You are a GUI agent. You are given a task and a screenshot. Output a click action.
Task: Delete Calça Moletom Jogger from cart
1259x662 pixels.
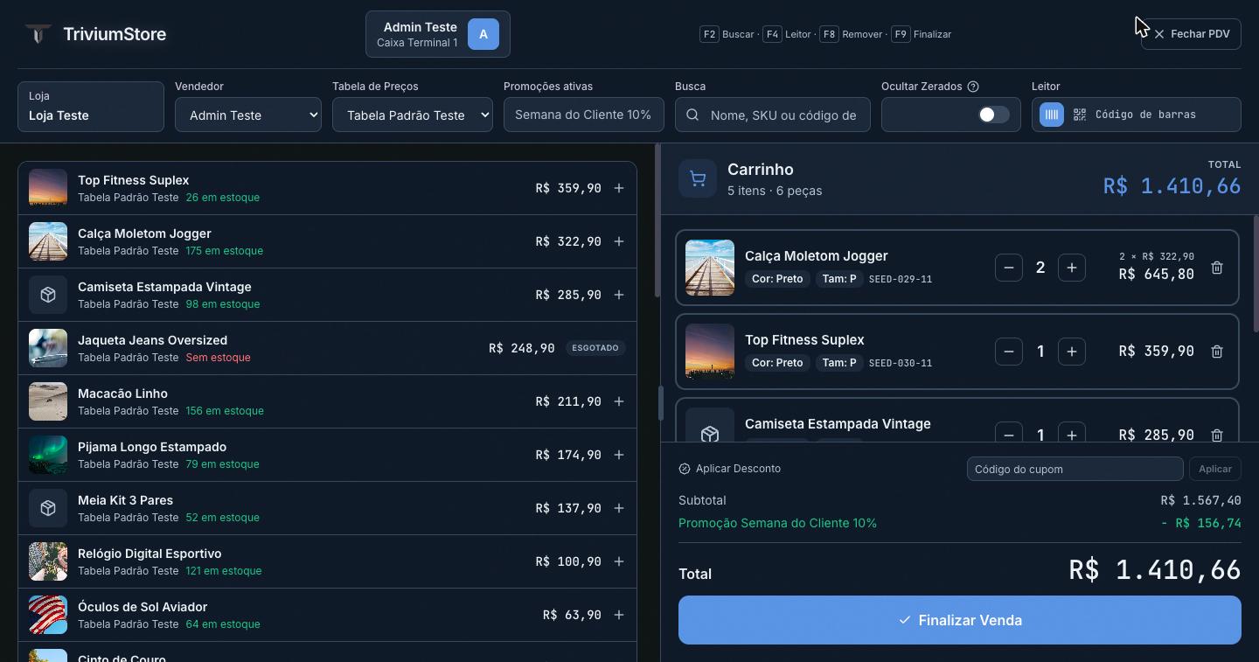click(x=1217, y=268)
